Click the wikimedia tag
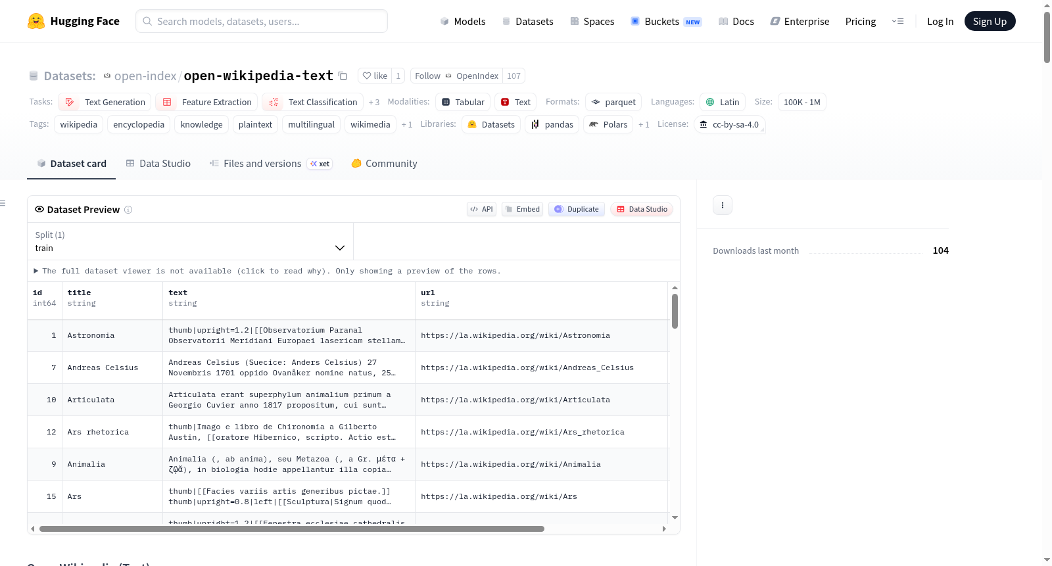The width and height of the screenshot is (1052, 566). (x=370, y=124)
